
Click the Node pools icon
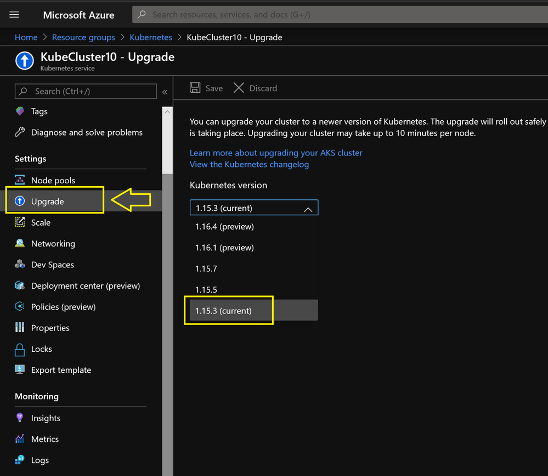point(20,180)
